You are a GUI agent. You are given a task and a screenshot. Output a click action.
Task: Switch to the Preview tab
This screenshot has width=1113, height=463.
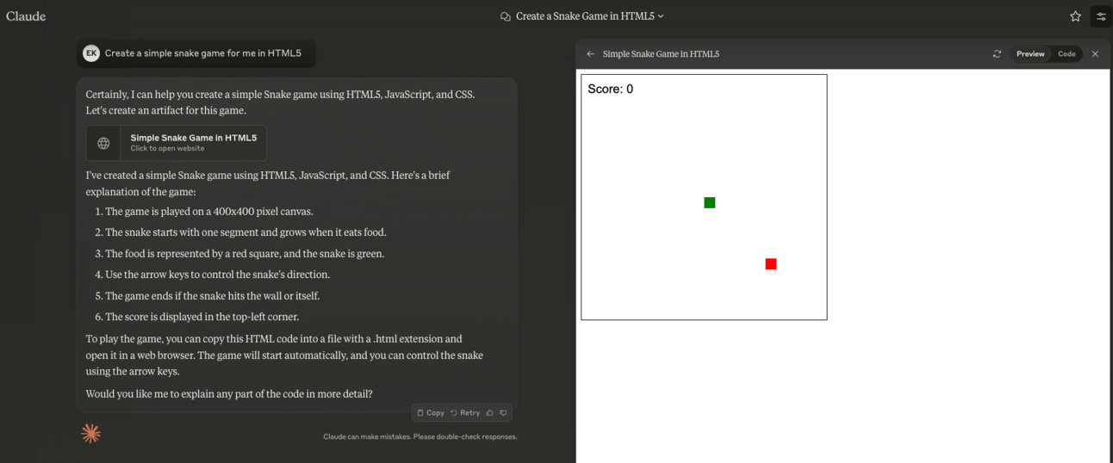[1030, 53]
